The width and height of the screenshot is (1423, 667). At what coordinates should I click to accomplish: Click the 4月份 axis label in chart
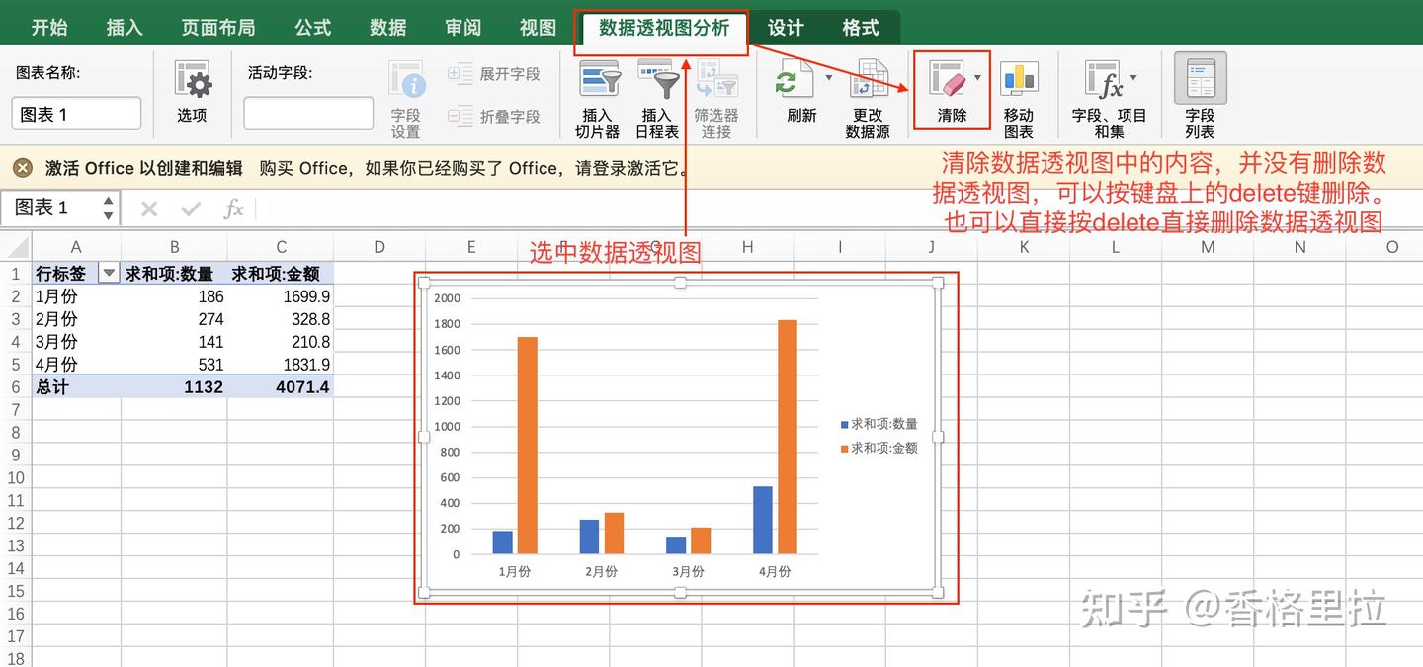click(775, 571)
